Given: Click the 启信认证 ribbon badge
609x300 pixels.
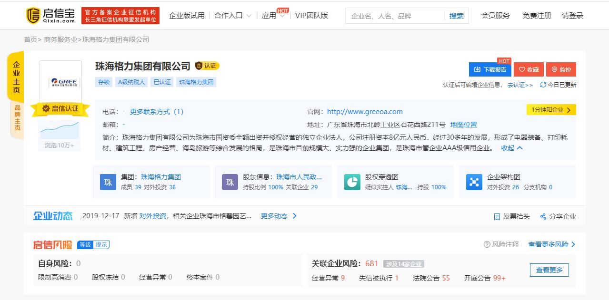Looking at the screenshot, I should click(60, 109).
